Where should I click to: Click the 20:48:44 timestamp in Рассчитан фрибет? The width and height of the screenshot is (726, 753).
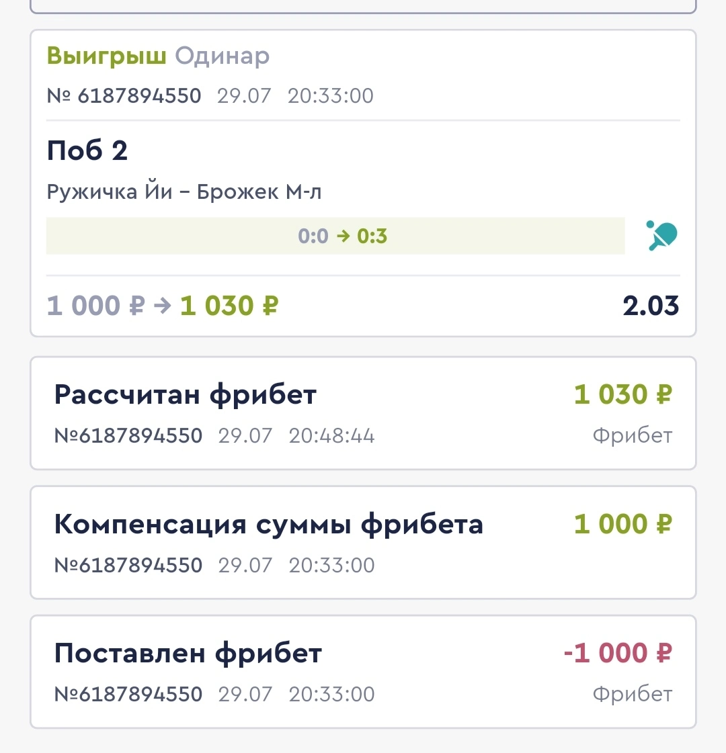click(331, 435)
